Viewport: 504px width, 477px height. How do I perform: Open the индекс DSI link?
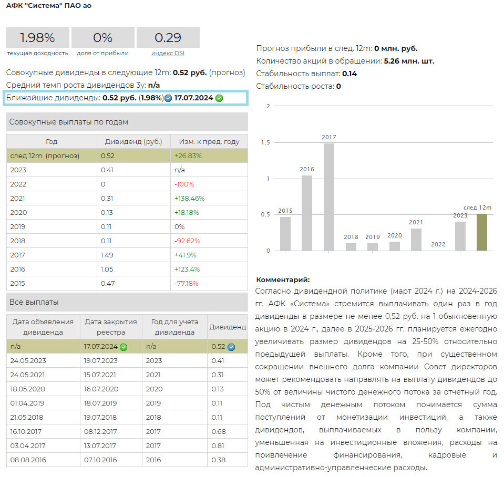click(x=168, y=53)
